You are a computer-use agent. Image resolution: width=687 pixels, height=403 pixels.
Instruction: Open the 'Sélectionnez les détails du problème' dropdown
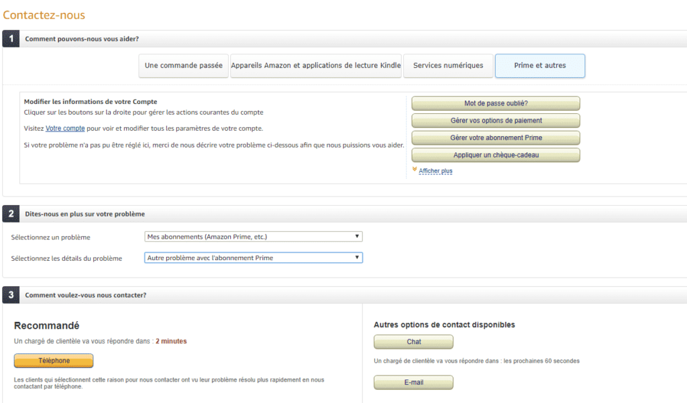tap(254, 257)
